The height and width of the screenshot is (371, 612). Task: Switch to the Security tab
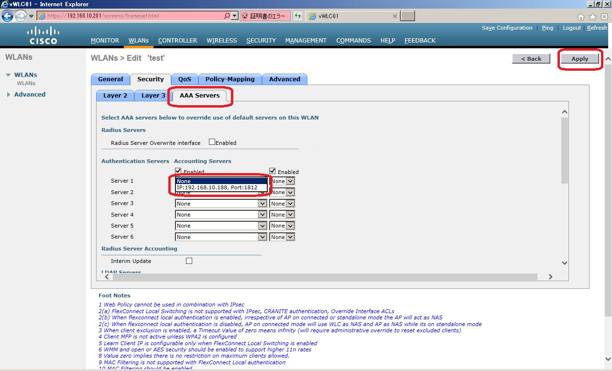click(151, 79)
